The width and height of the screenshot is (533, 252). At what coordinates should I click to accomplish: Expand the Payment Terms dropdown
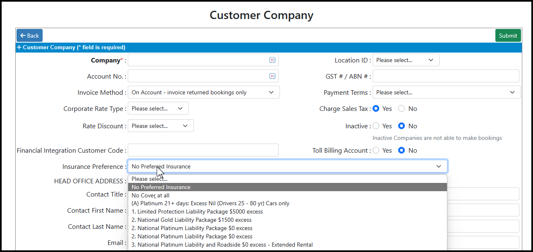(446, 93)
